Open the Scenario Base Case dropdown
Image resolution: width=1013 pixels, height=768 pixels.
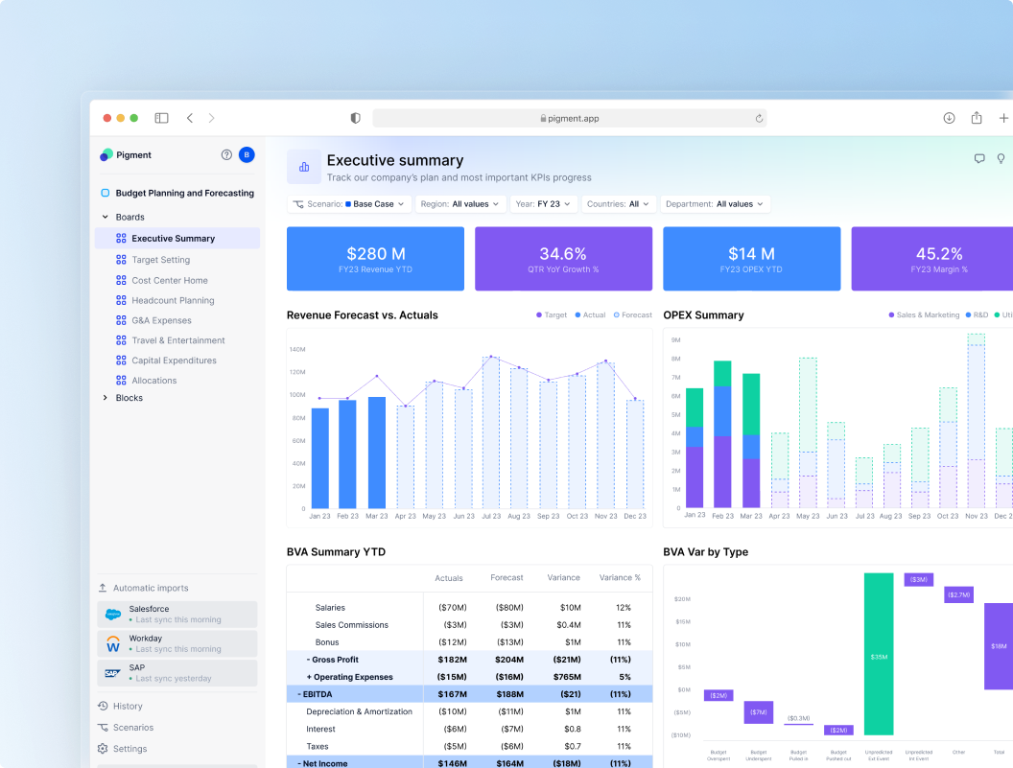pyautogui.click(x=350, y=203)
